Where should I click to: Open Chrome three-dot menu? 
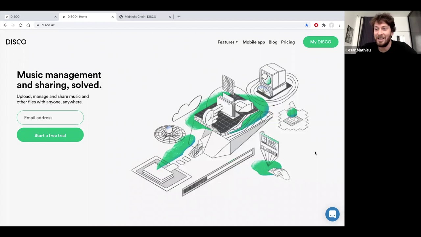[x=339, y=25]
